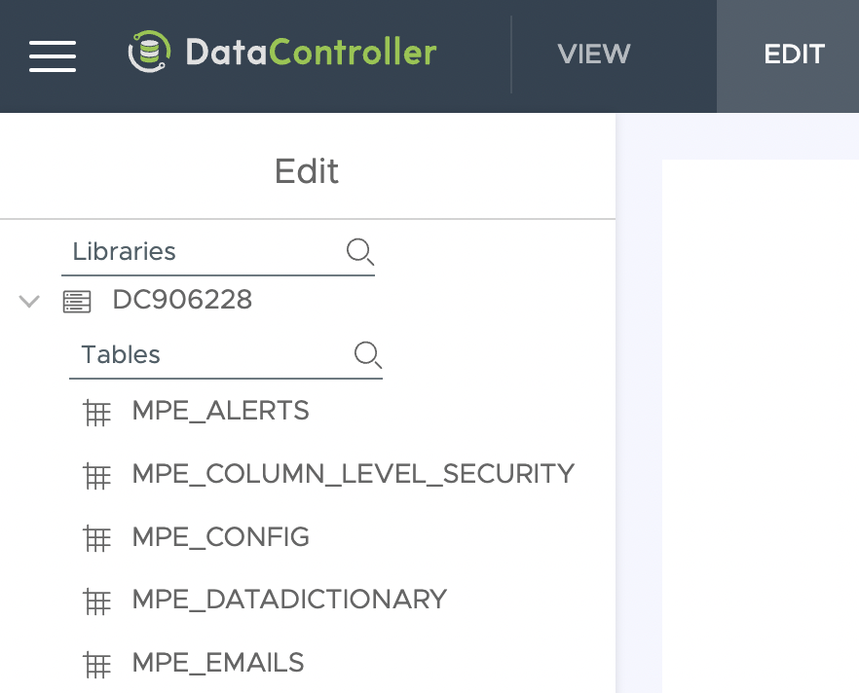
Task: Select the MPE_ALERTS table
Action: pyautogui.click(x=220, y=411)
